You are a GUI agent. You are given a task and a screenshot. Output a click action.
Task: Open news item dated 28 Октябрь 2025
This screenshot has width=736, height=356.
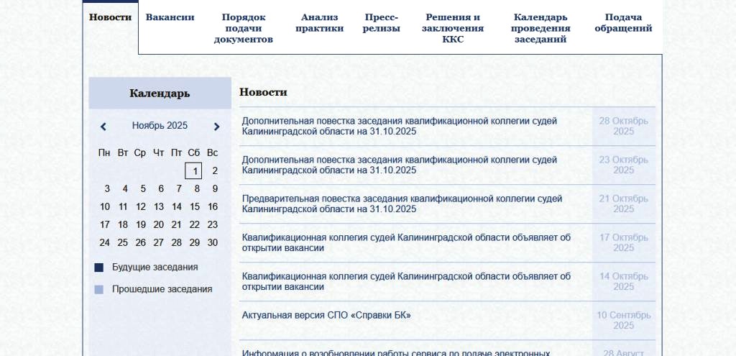399,126
